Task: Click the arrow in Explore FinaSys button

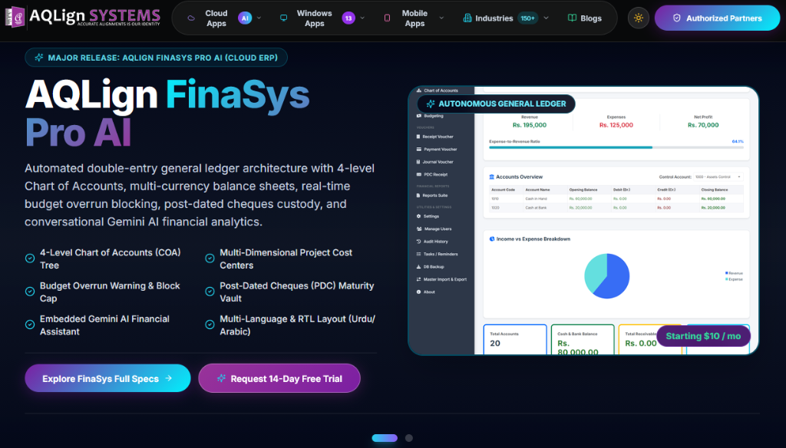Action: click(x=169, y=378)
